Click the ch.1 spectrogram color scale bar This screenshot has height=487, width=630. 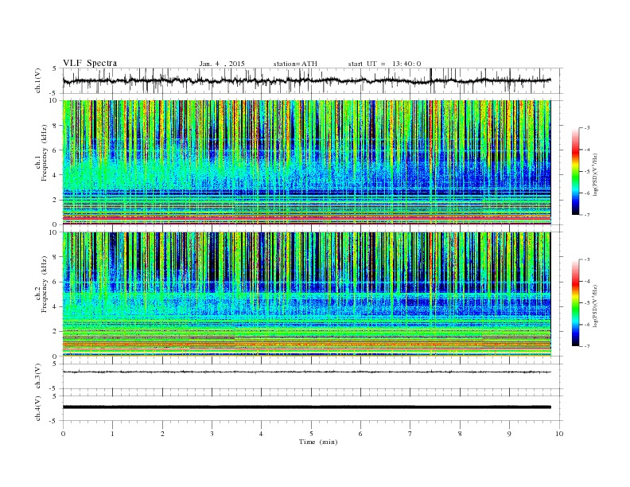pyautogui.click(x=575, y=171)
